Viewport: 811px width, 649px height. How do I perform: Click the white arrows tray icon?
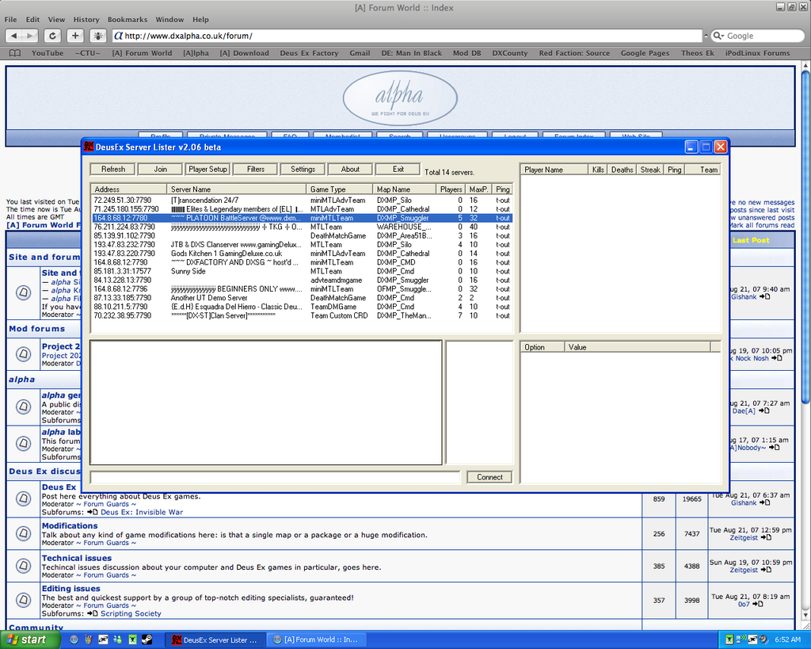[752, 639]
